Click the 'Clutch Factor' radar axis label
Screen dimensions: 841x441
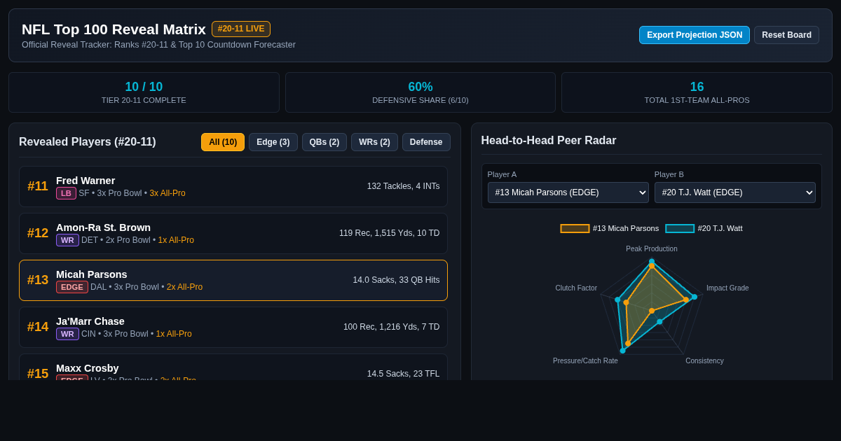[x=576, y=288]
